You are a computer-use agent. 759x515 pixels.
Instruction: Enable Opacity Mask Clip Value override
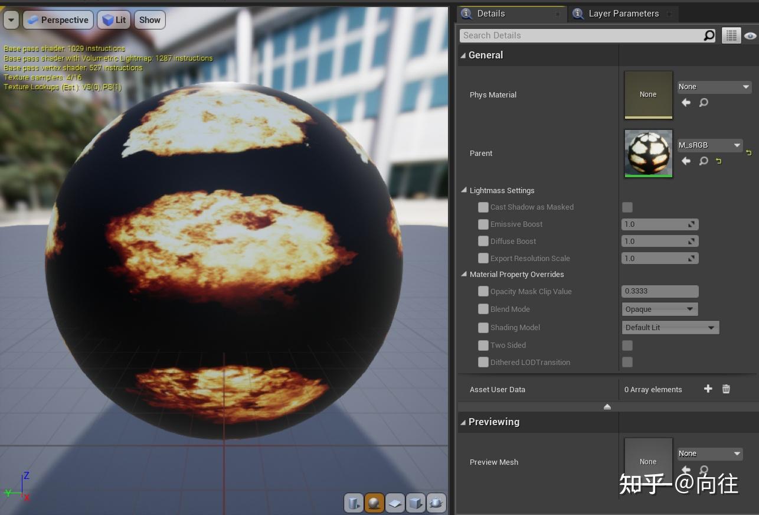pos(483,291)
